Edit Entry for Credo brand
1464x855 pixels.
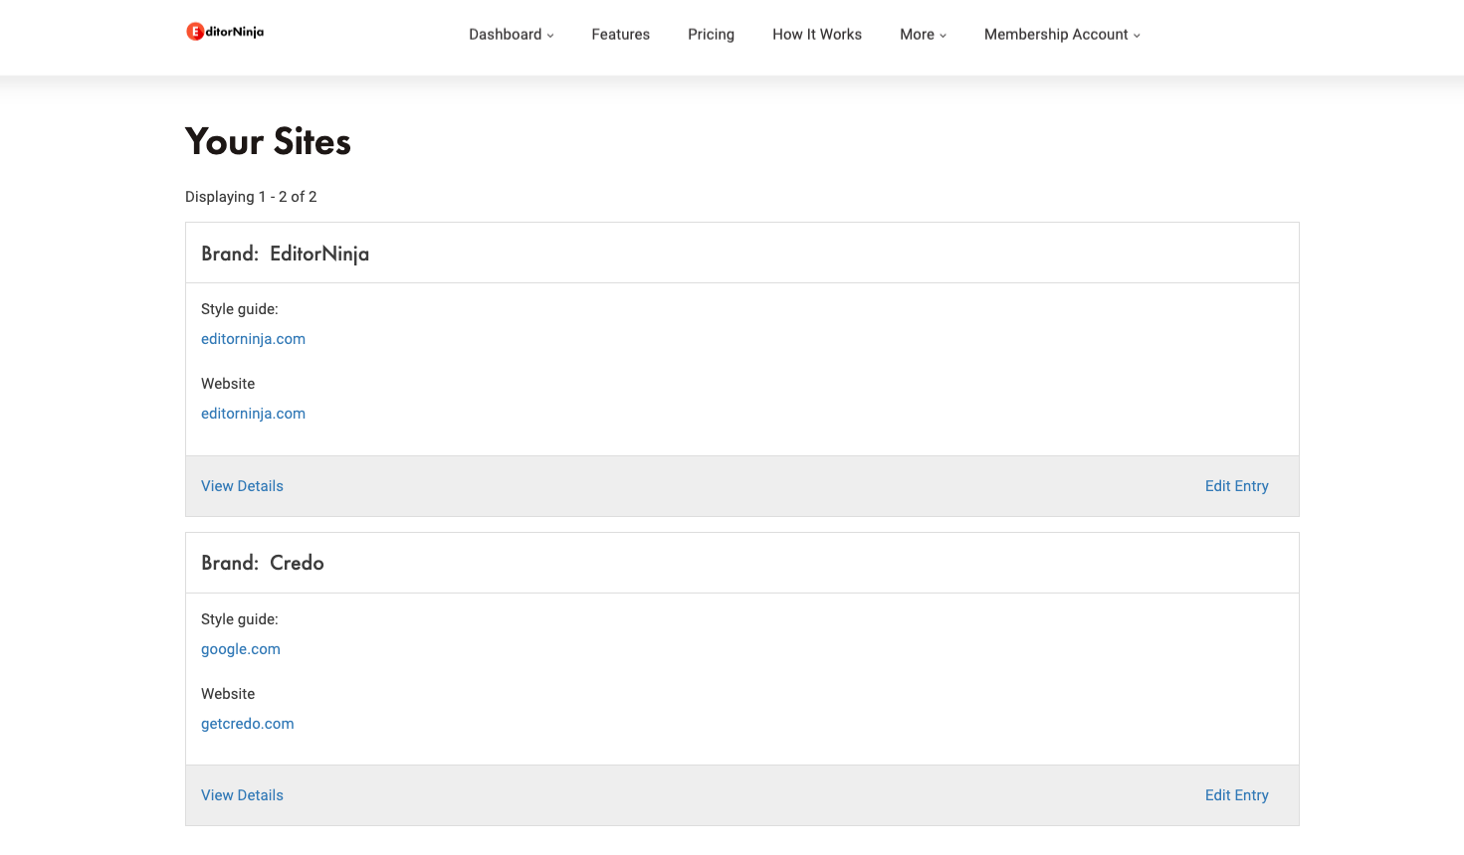click(1236, 795)
